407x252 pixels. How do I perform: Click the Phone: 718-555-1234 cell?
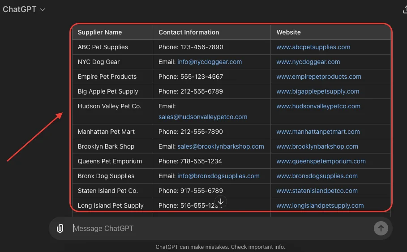[212, 161]
